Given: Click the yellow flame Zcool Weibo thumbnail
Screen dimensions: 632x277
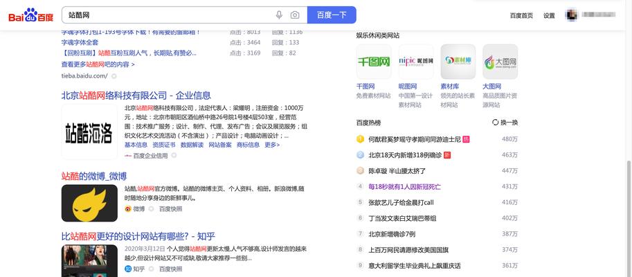Looking at the screenshot, I should pyautogui.click(x=89, y=203).
